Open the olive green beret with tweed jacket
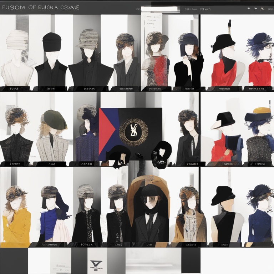The width and height of the screenshot is (274, 274). pos(52,136)
